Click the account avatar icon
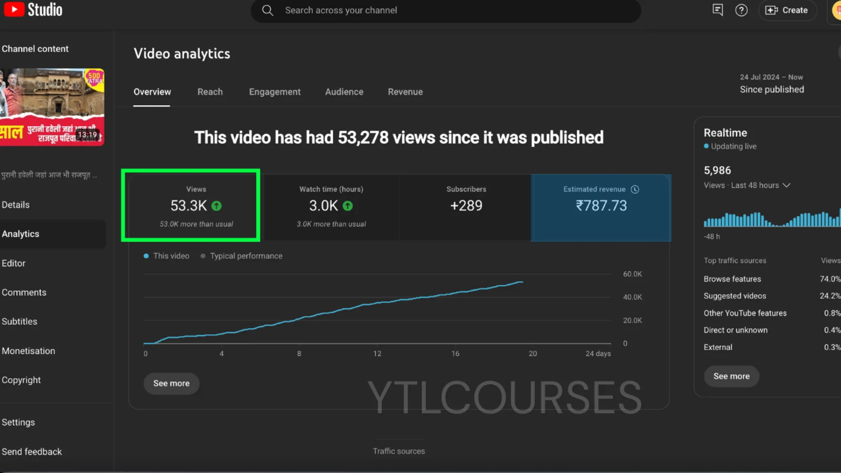The image size is (841, 473). pos(837,11)
